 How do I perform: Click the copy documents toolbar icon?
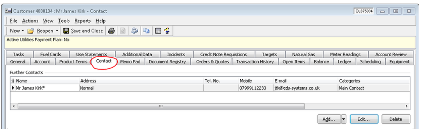pyautogui.click(x=146, y=31)
